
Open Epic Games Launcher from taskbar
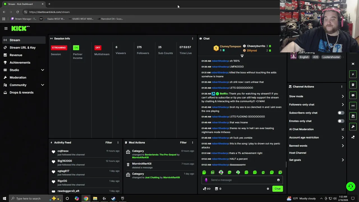point(123,199)
